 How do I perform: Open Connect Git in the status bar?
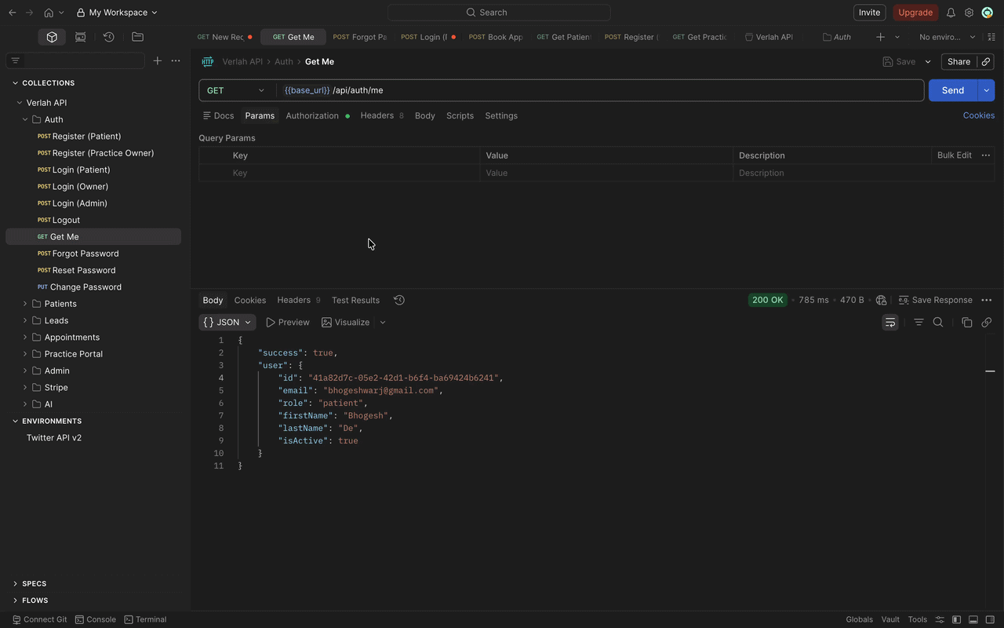39,619
